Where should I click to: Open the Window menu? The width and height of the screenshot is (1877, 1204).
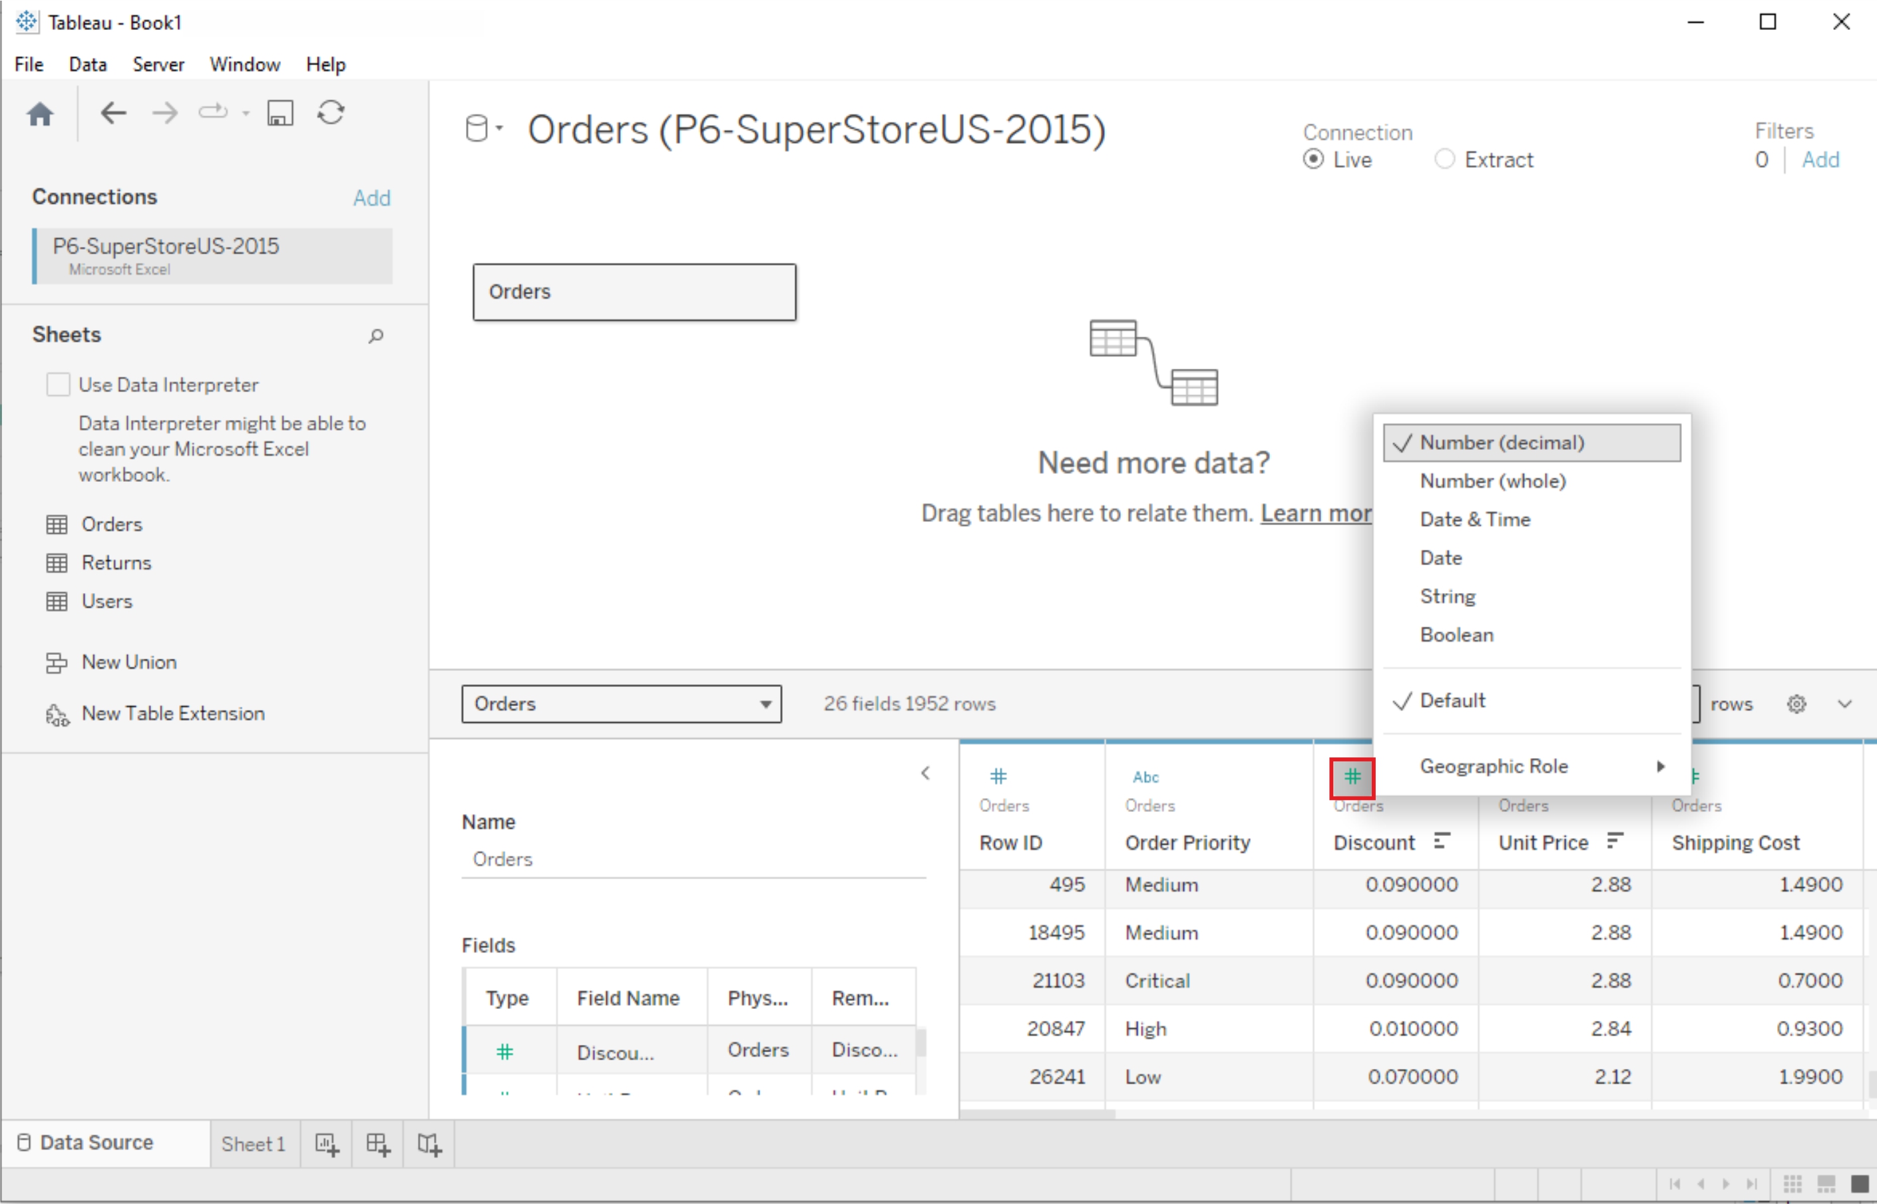pyautogui.click(x=245, y=64)
